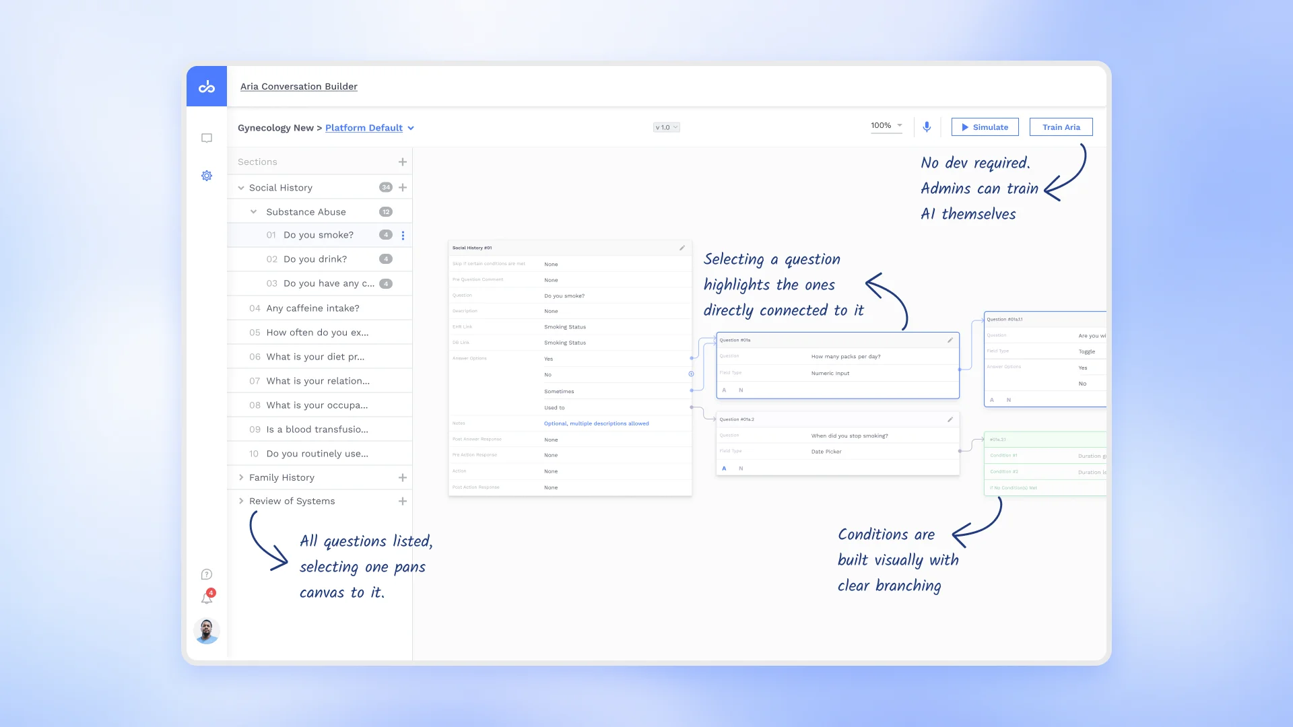Screen dimensions: 1293x727
Task: Click the A indicator on Question #01a.2 card
Action: click(x=725, y=468)
